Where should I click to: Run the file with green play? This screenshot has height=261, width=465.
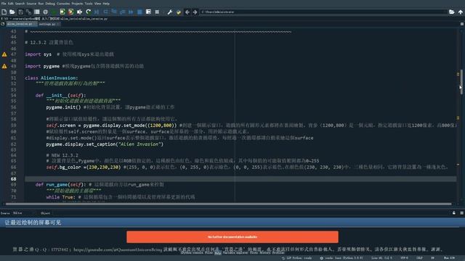coord(54,12)
